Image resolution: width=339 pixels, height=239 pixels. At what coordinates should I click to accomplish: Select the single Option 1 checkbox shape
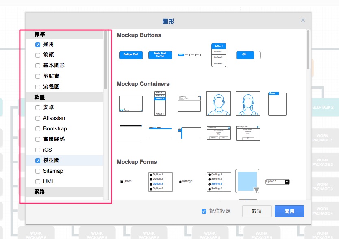click(x=127, y=181)
